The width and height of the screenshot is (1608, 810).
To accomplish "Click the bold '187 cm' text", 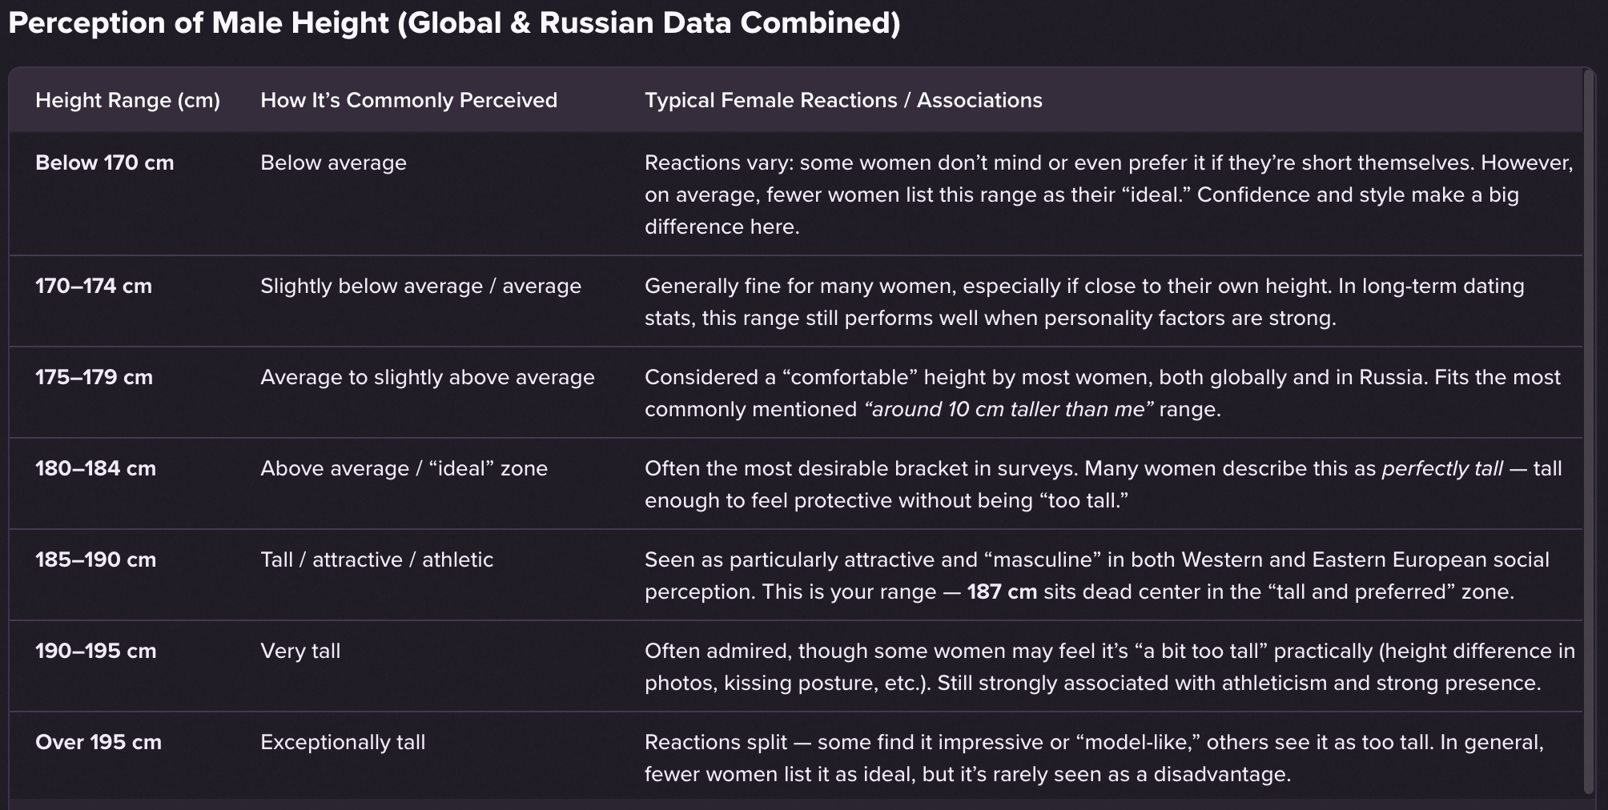I will (1001, 592).
